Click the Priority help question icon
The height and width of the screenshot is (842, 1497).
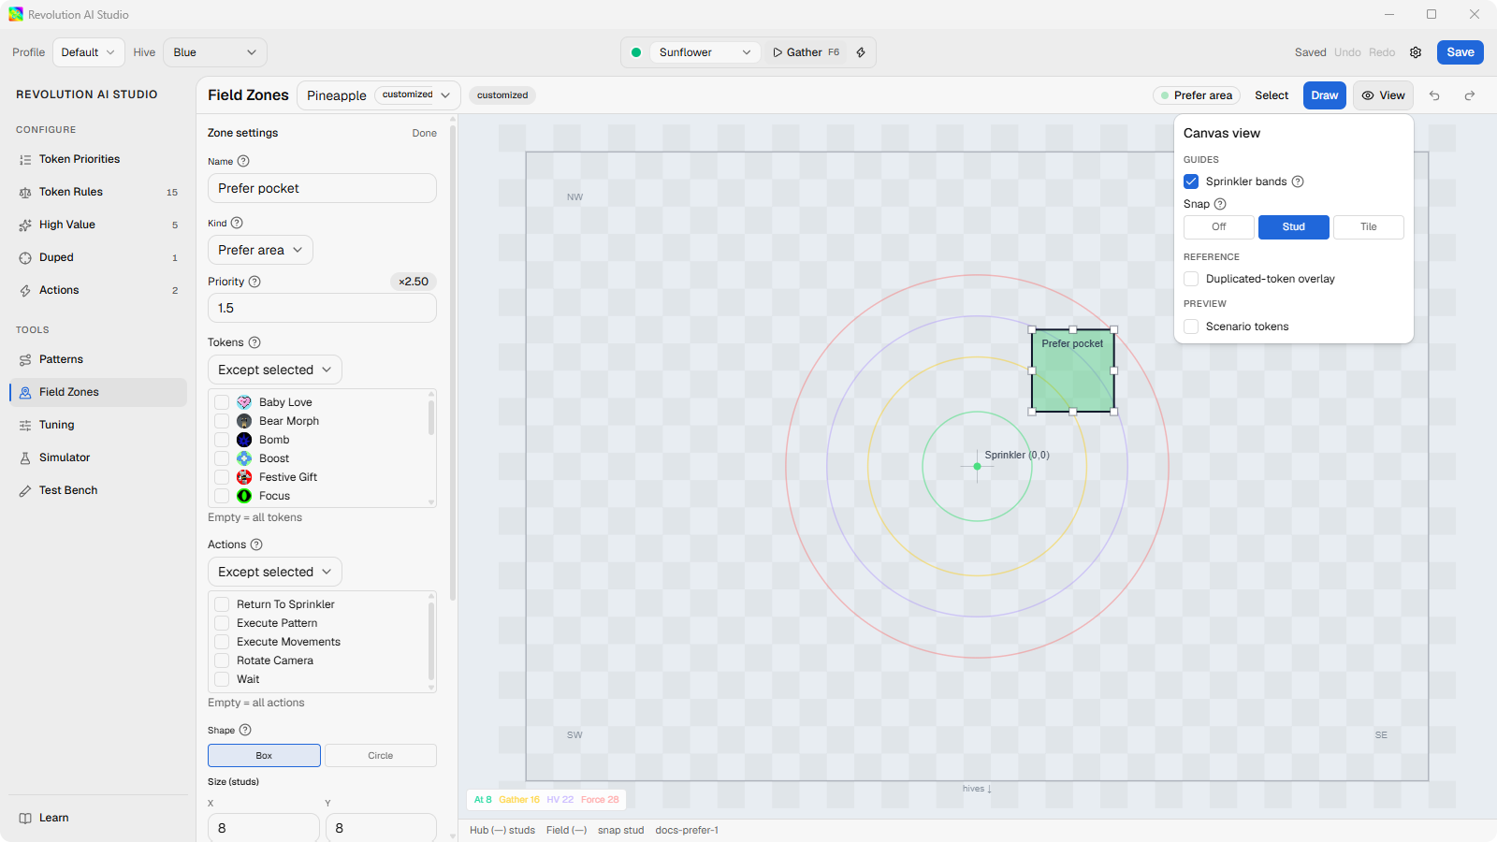(254, 282)
